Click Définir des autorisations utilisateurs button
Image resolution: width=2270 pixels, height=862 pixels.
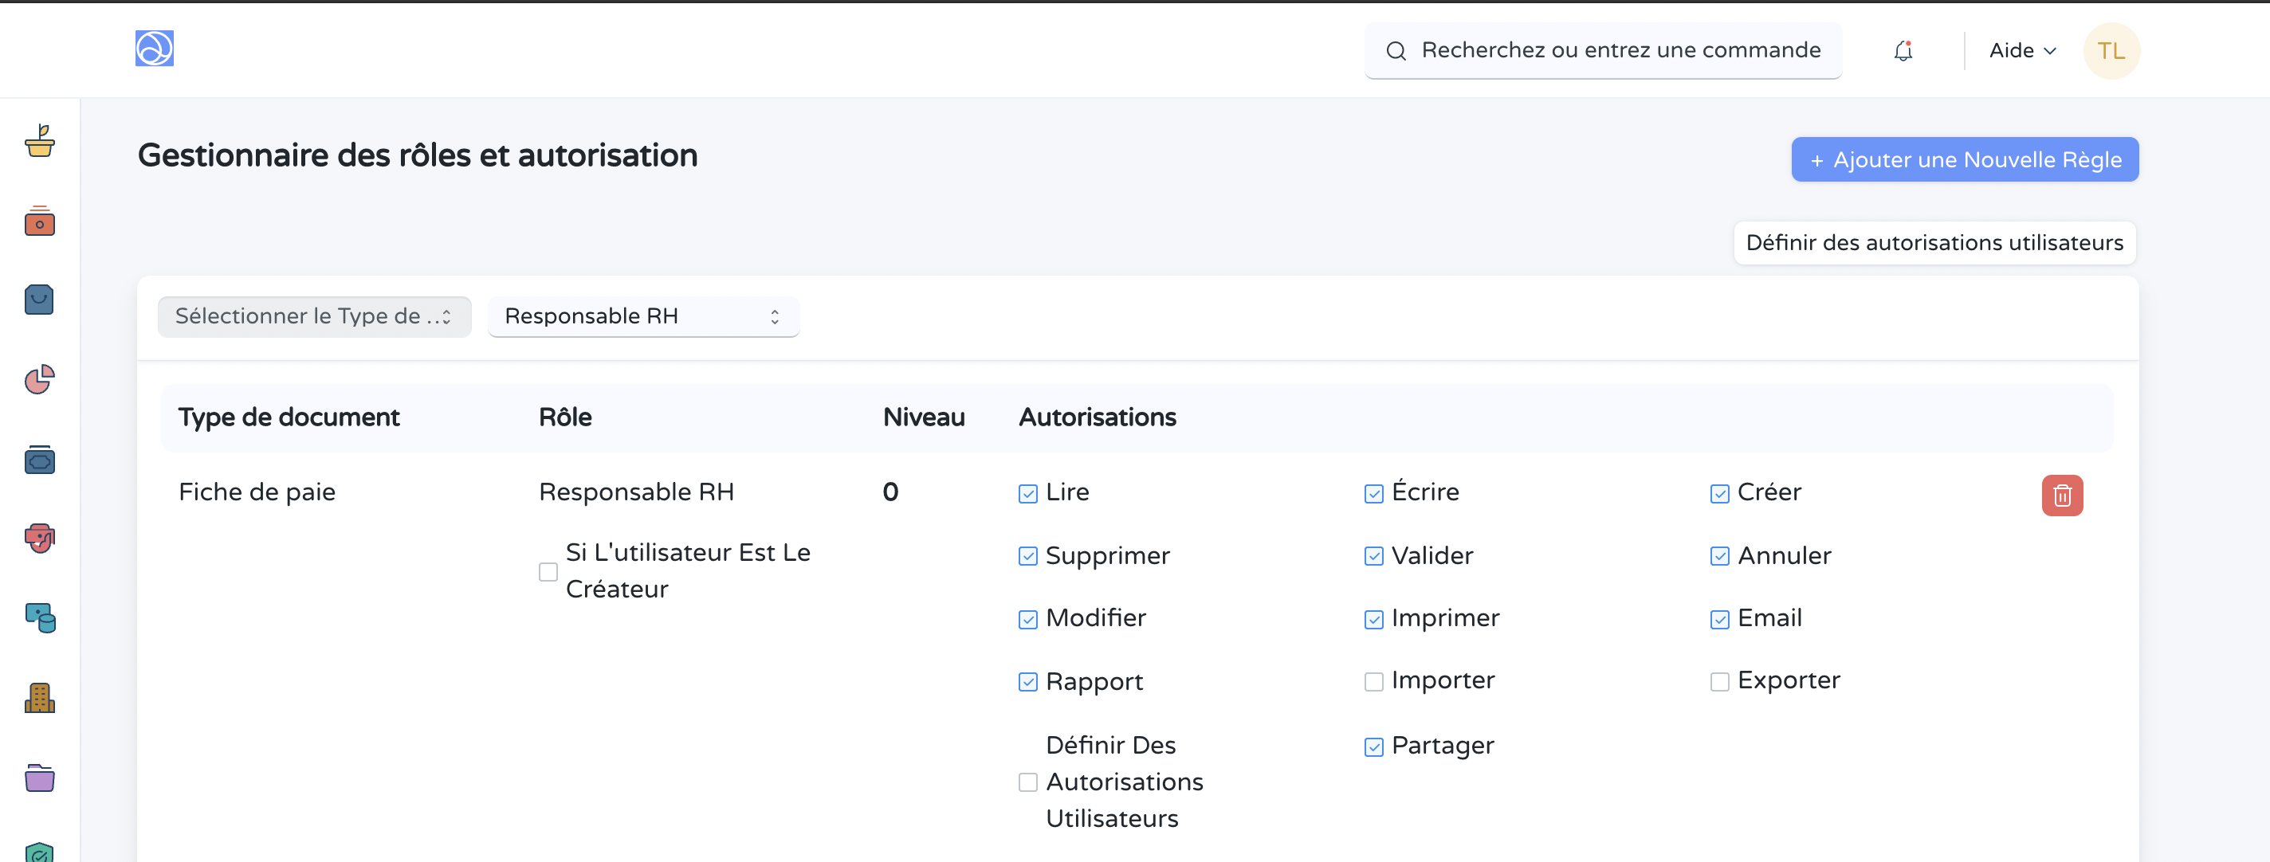pos(1934,242)
